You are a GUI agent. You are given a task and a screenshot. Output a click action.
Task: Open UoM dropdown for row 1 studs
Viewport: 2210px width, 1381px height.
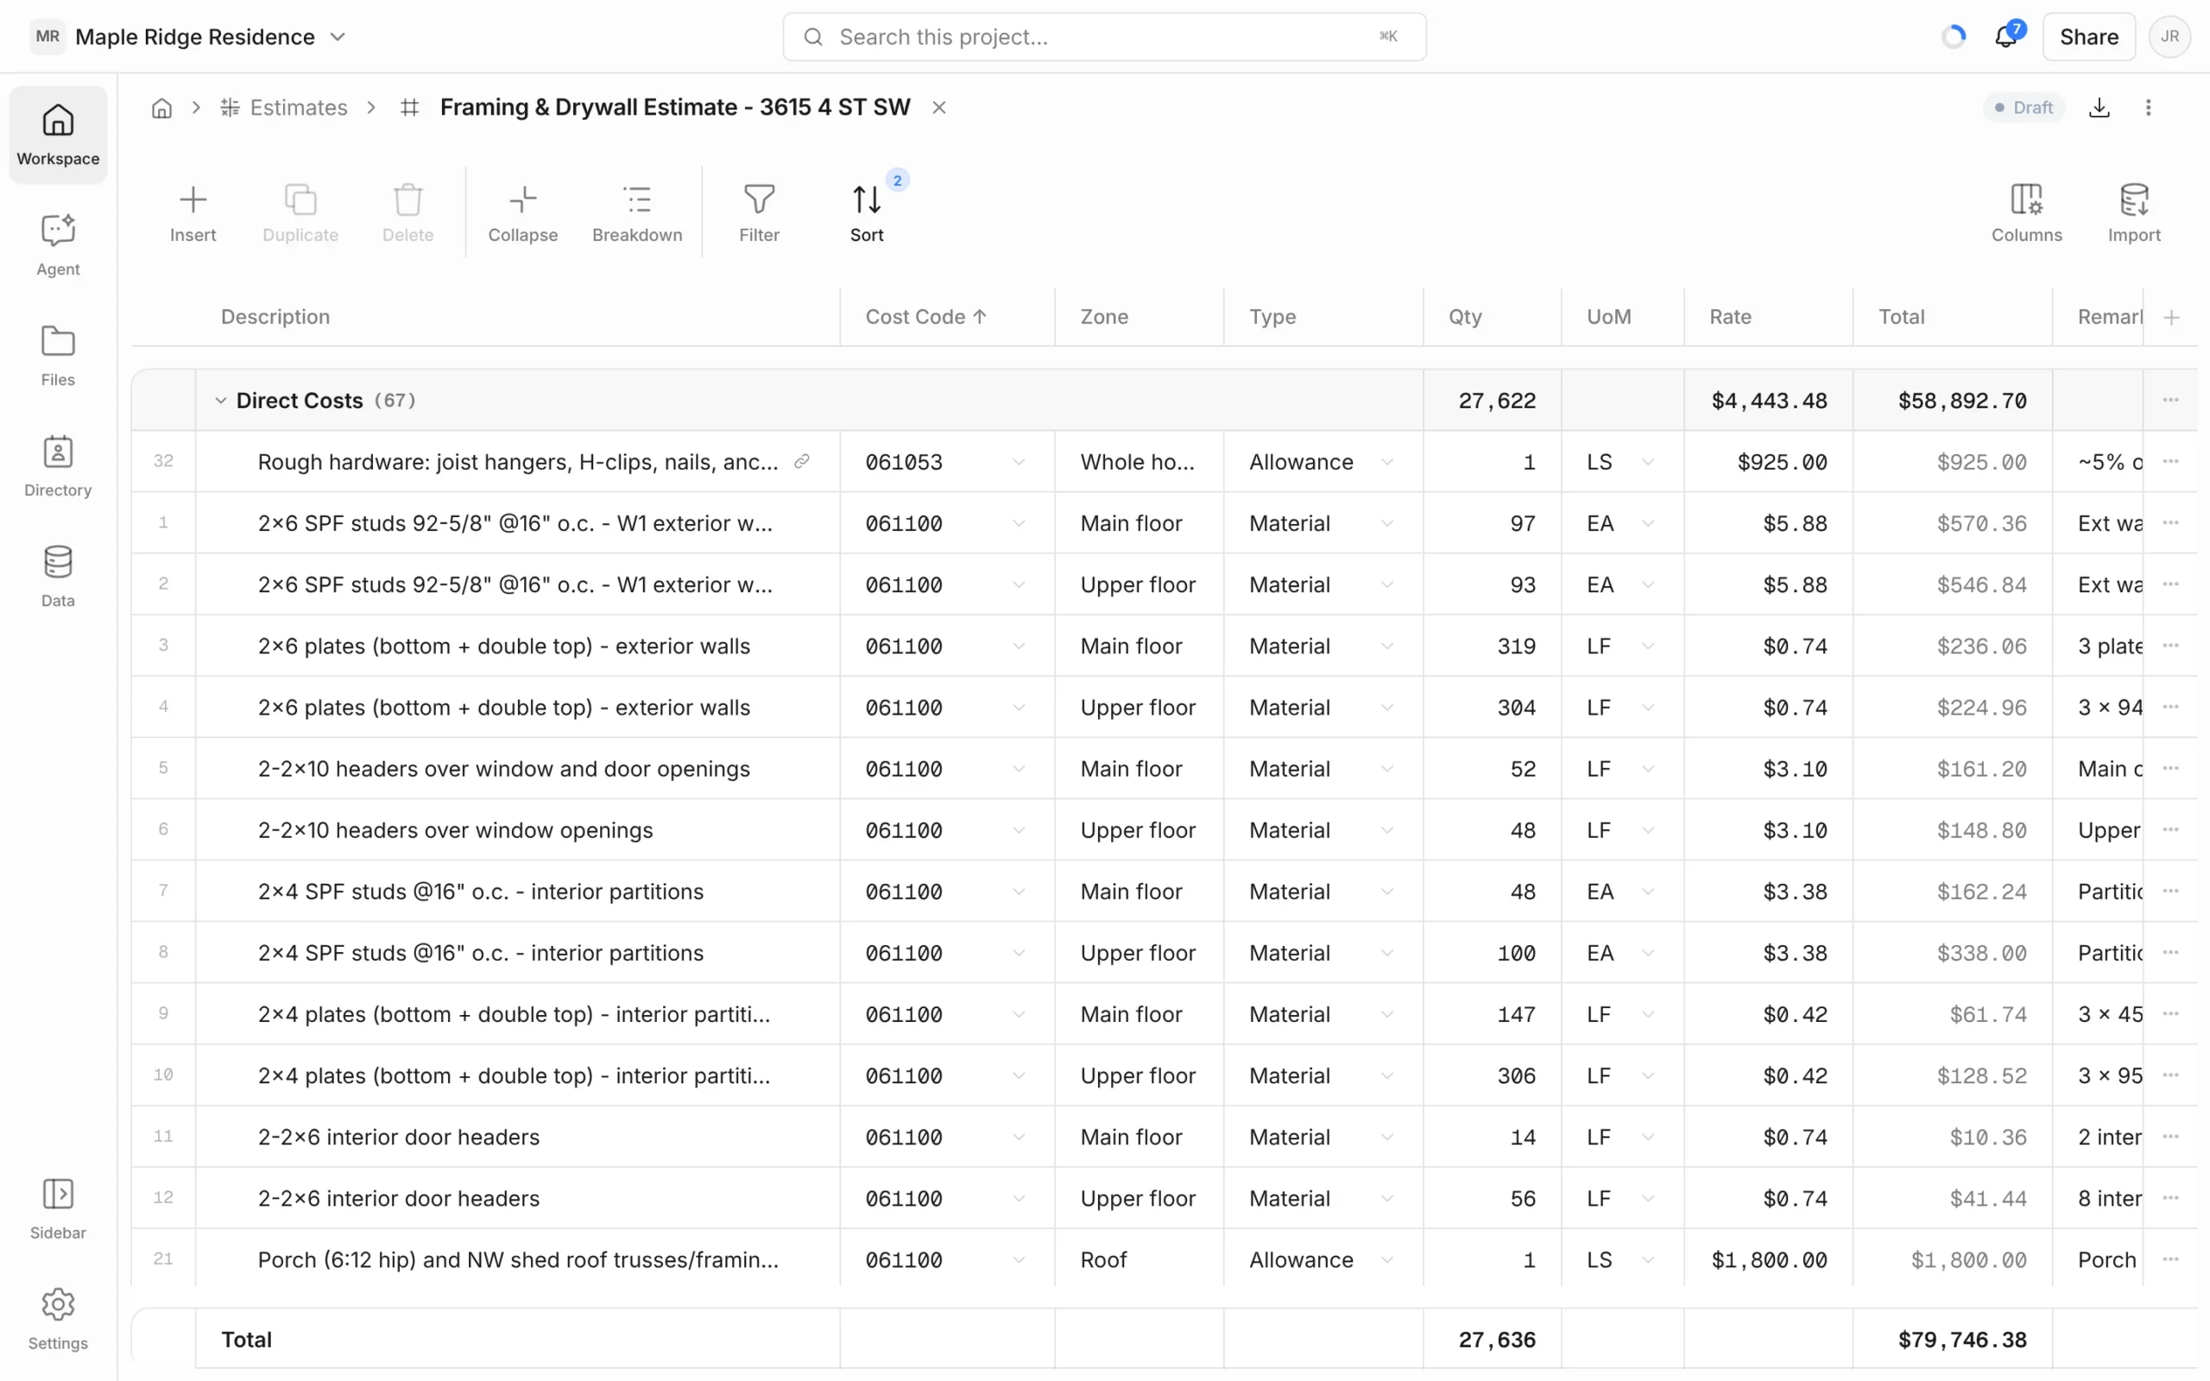coord(1647,523)
